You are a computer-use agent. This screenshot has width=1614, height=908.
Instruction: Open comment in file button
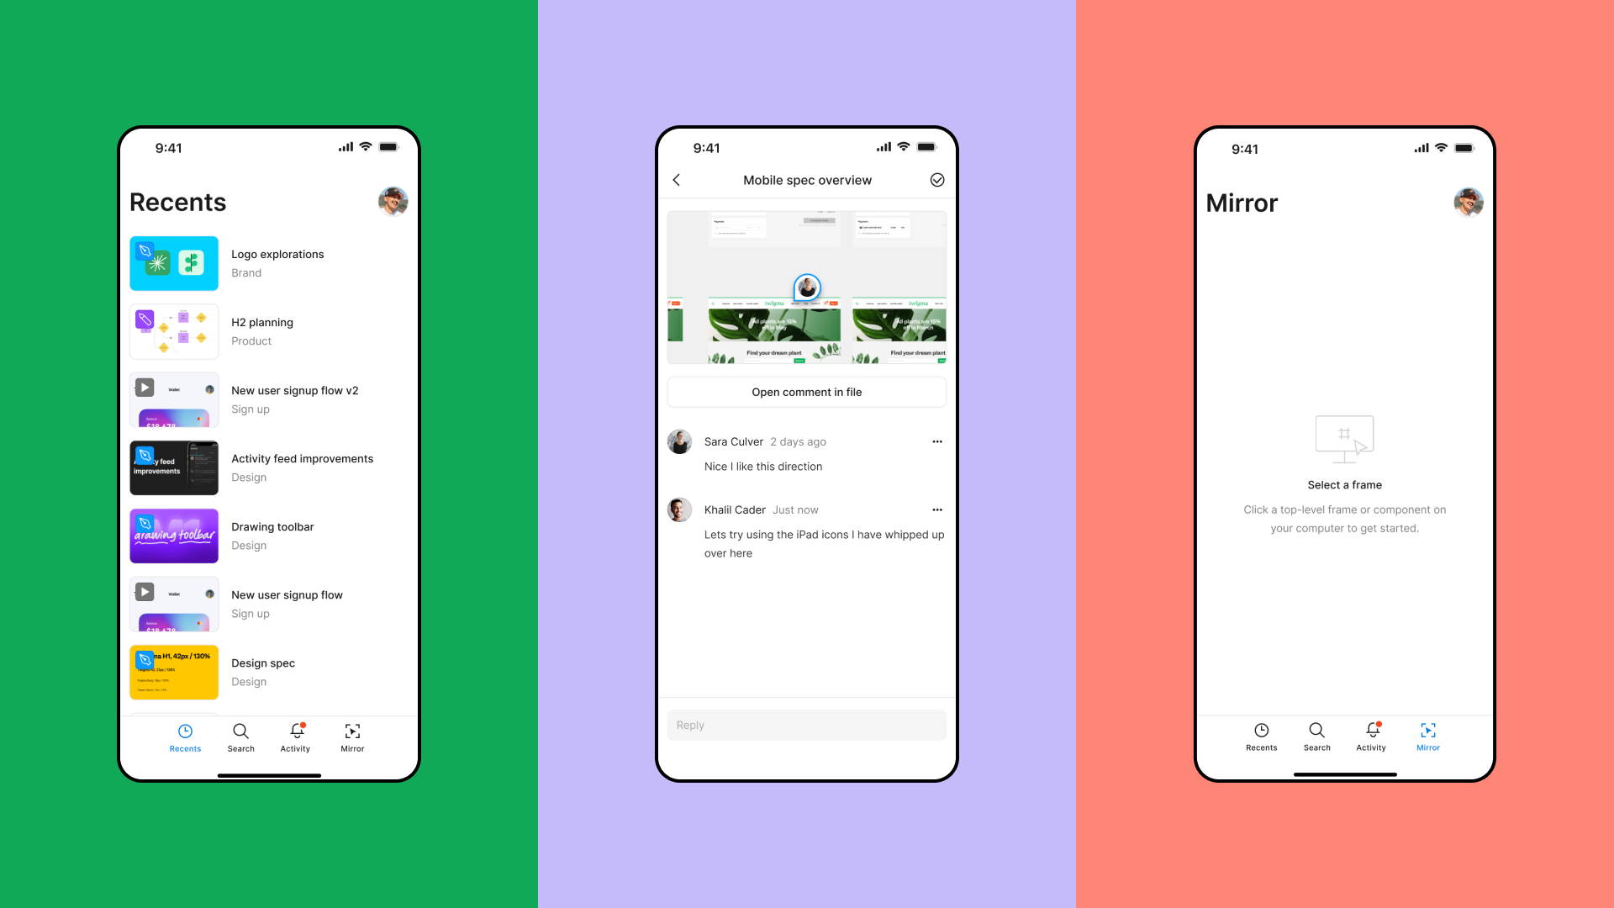pos(806,391)
